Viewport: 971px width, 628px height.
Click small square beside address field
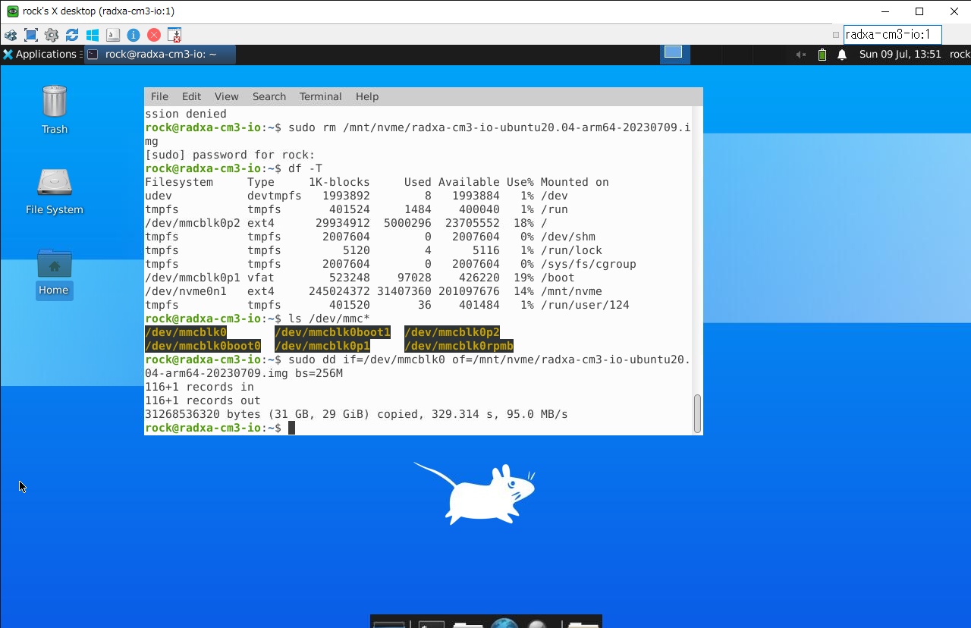(836, 35)
